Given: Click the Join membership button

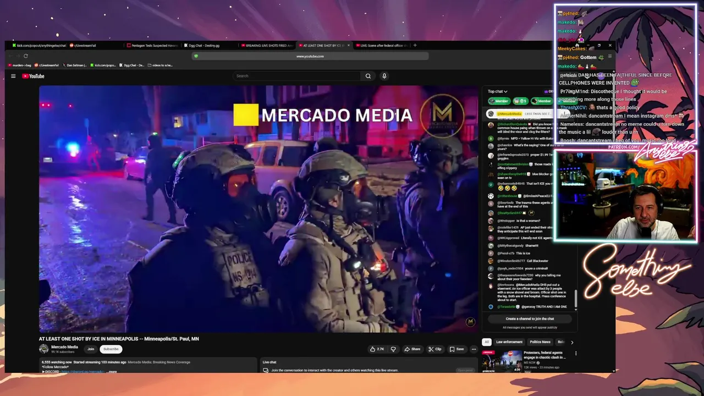Looking at the screenshot, I should pyautogui.click(x=91, y=349).
